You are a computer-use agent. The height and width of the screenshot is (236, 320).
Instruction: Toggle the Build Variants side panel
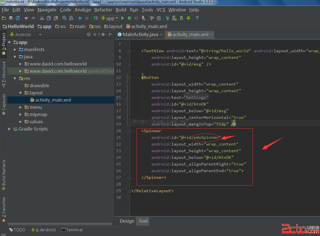(x=4, y=175)
